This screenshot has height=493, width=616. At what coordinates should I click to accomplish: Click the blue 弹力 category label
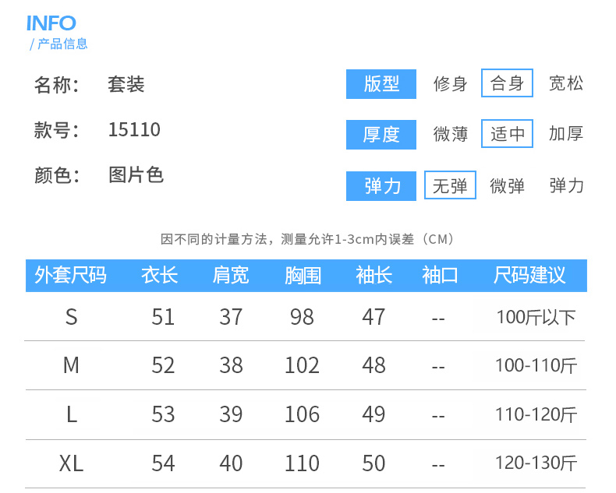pyautogui.click(x=381, y=186)
